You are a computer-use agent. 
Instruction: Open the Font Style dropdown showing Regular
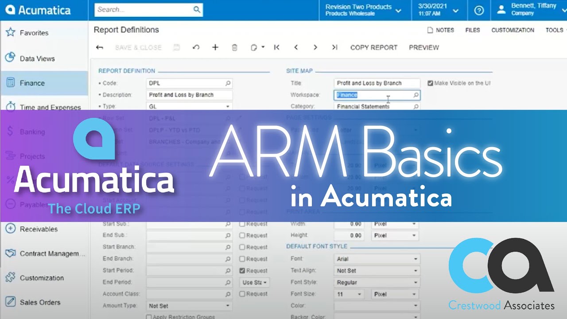[377, 282]
